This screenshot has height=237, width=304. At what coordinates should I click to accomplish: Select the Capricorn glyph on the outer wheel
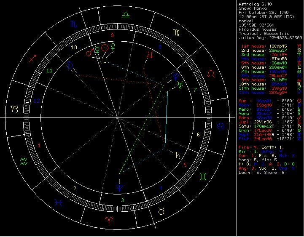14,109
